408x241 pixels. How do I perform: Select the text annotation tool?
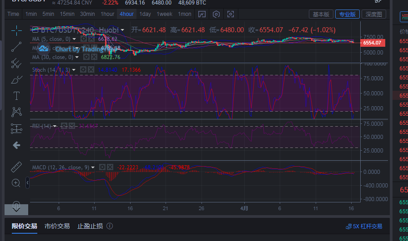(x=16, y=96)
